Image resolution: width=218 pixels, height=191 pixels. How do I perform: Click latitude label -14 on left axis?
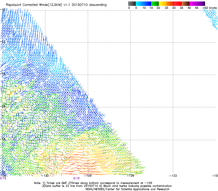[x=3, y=74]
